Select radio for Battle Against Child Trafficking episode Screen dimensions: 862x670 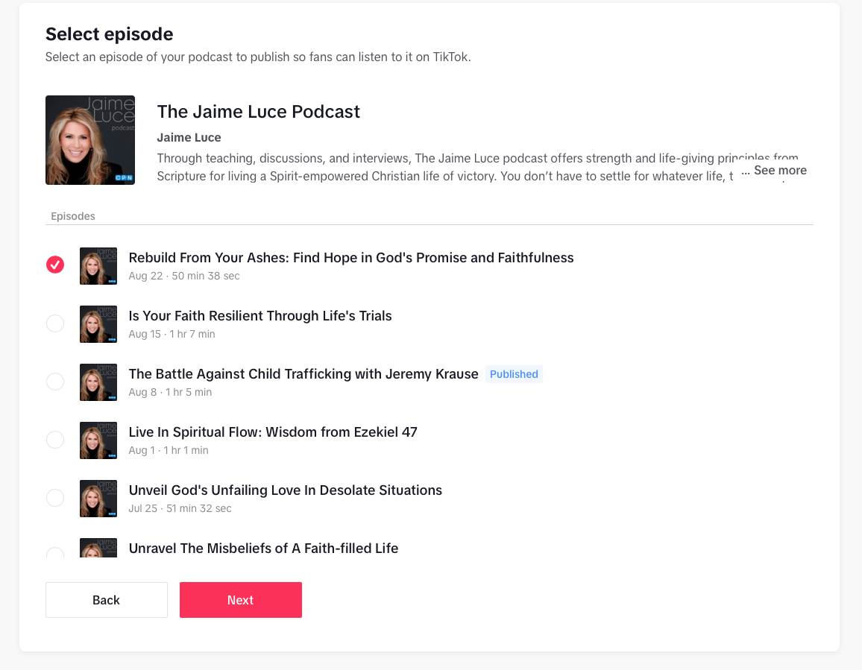[55, 382]
